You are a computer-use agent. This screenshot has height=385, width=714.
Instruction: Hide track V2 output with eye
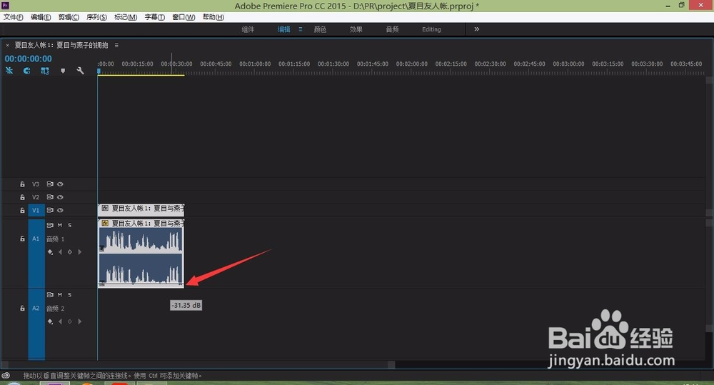click(60, 197)
